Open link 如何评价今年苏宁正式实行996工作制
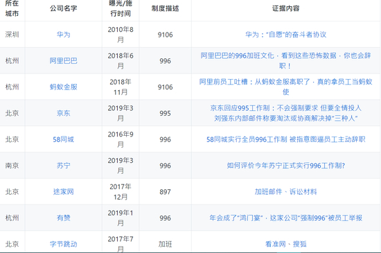This screenshot has height=253, width=381. (x=285, y=166)
